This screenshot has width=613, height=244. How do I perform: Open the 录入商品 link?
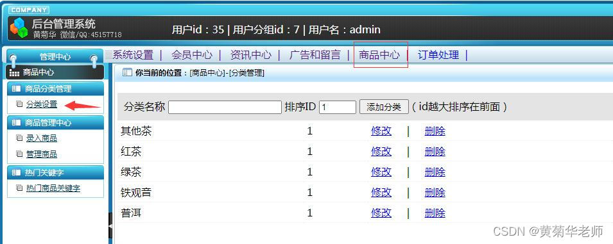coord(42,138)
